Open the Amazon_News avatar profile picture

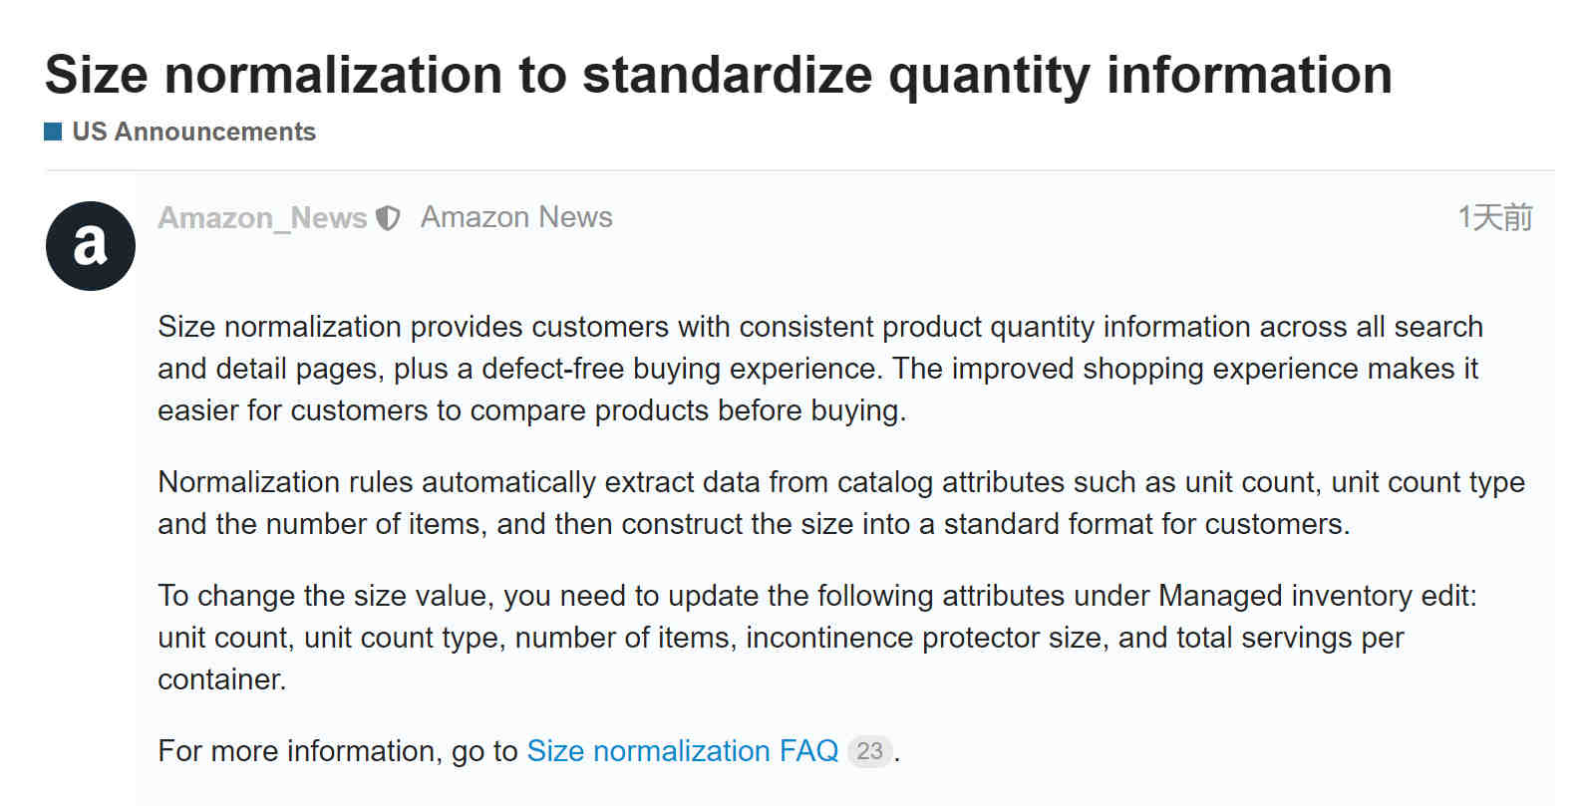91,246
